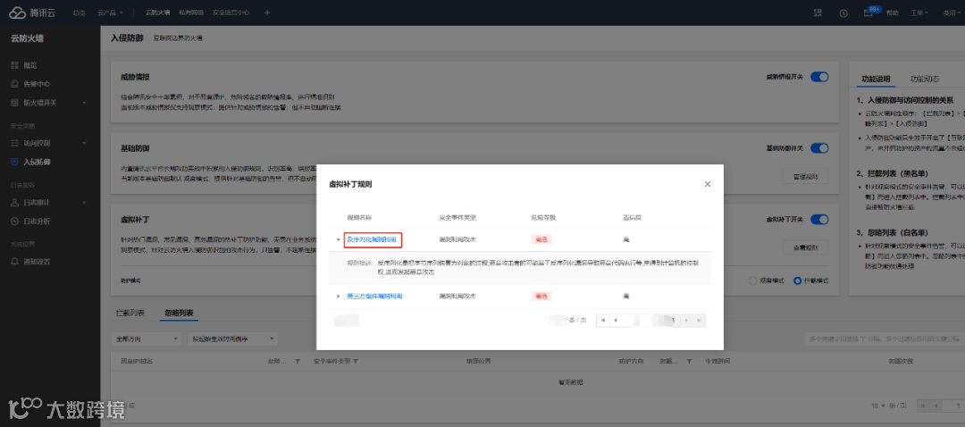Image resolution: width=965 pixels, height=427 pixels.
Task: Go to last page in dialog pagination
Action: click(699, 321)
